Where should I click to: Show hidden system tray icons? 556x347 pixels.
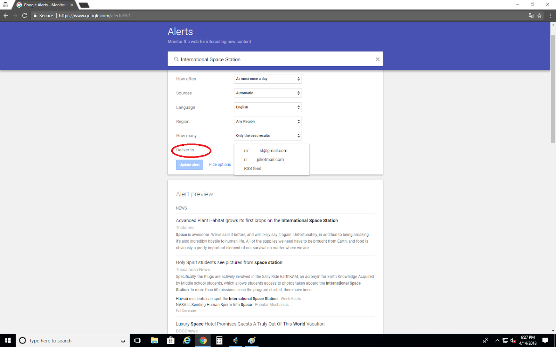pyautogui.click(x=497, y=340)
